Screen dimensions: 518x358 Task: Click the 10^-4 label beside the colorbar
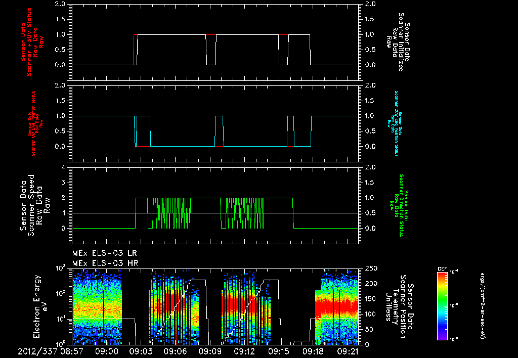pos(454,272)
